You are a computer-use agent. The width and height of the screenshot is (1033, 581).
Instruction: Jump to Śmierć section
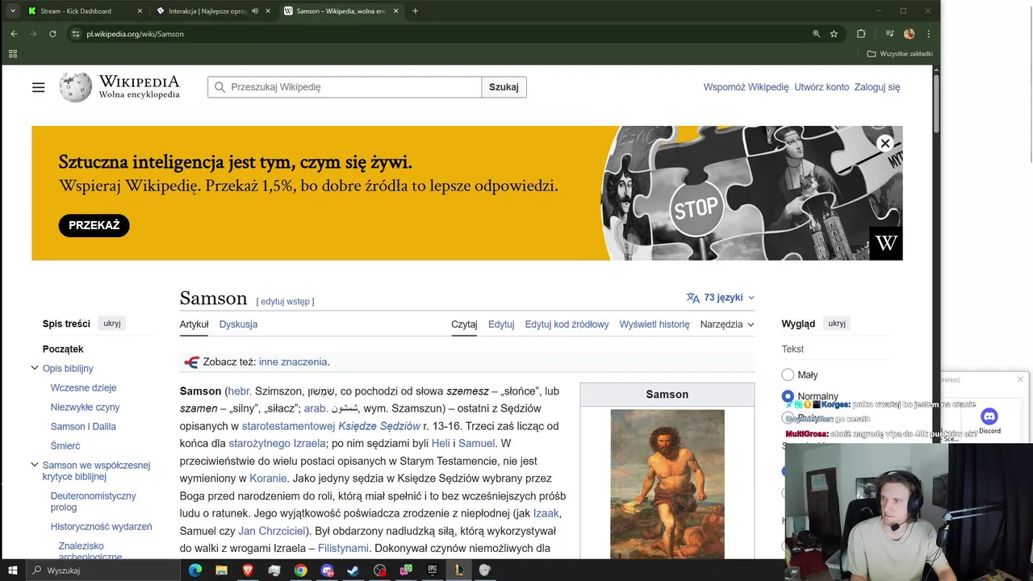pyautogui.click(x=65, y=446)
